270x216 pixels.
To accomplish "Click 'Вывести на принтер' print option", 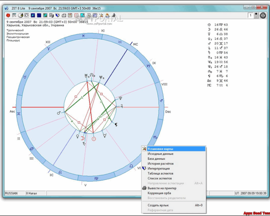I will point(161,188).
